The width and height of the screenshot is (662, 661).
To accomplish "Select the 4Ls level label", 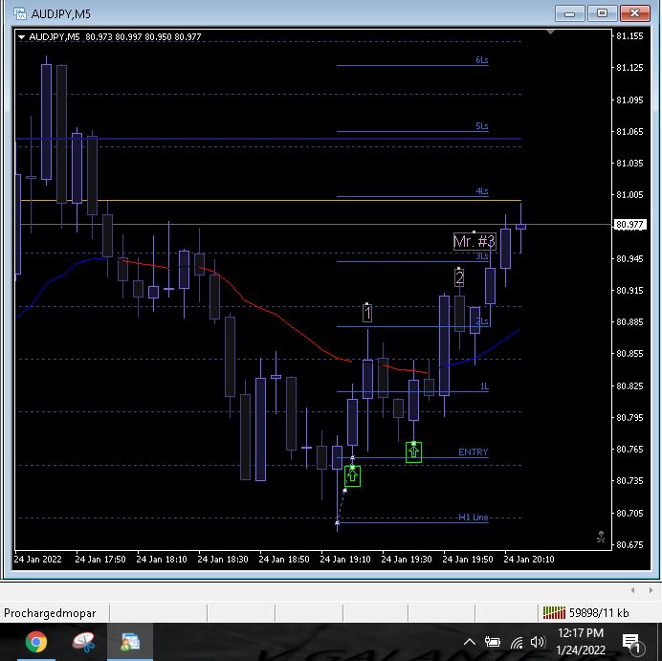I will pyautogui.click(x=482, y=191).
